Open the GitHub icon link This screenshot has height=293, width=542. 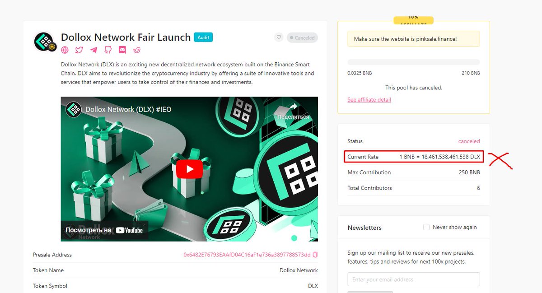click(108, 50)
